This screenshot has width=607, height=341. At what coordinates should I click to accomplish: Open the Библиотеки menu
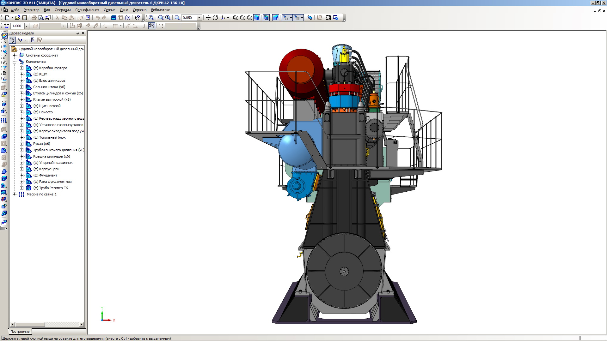tap(161, 10)
